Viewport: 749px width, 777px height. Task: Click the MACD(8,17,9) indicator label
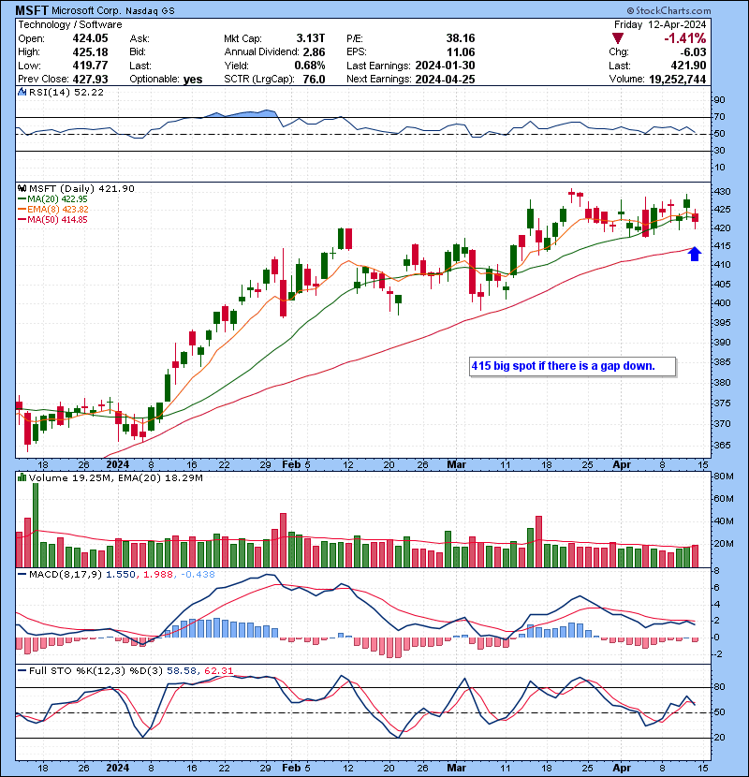click(66, 575)
